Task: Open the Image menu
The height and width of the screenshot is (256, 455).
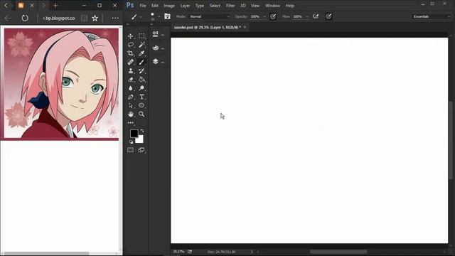Action: pyautogui.click(x=169, y=6)
